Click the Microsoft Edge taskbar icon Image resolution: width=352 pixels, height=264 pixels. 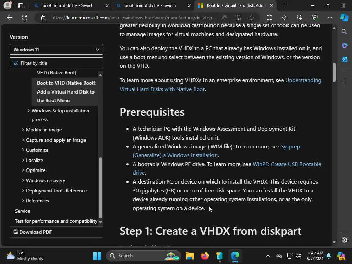tap(235, 256)
